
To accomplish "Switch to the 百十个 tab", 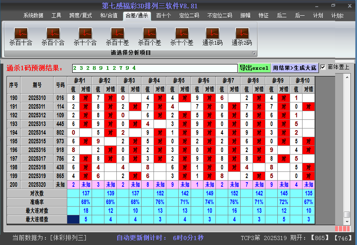I will (163, 16).
